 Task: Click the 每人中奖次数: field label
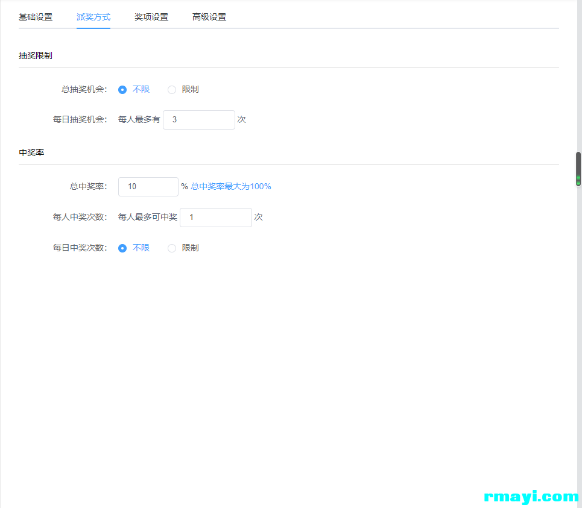pyautogui.click(x=80, y=218)
